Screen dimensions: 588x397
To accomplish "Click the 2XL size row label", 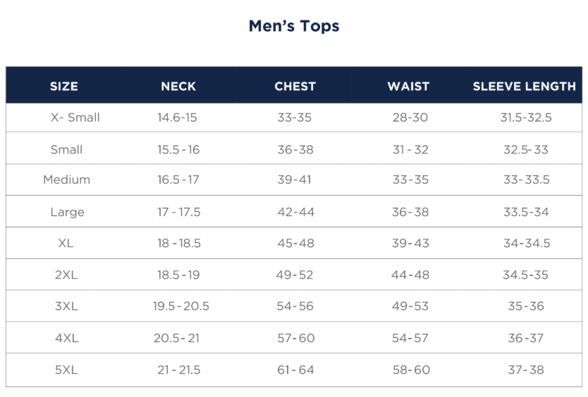I will [x=66, y=275].
